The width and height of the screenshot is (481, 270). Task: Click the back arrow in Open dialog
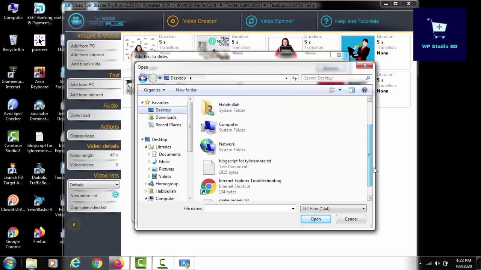(143, 78)
